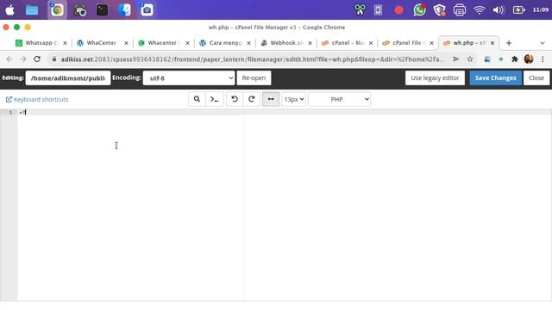Image resolution: width=552 pixels, height=310 pixels.
Task: Click the blue extension icon in Chrome toolbar
Action: (x=487, y=59)
